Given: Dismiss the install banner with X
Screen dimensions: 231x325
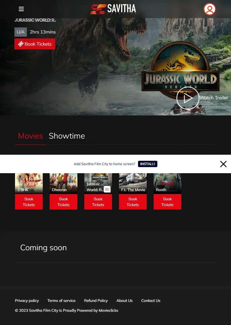Looking at the screenshot, I should pyautogui.click(x=223, y=164).
